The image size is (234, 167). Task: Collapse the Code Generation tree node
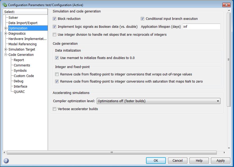6,55
